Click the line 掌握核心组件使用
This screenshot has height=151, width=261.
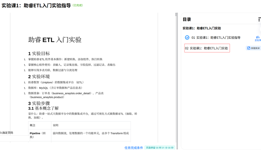tap(72, 65)
